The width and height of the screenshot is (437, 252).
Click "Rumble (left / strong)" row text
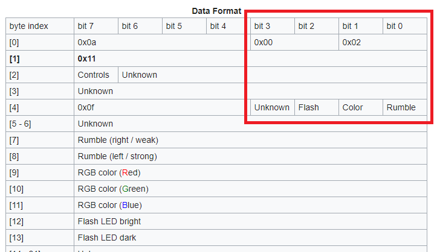(x=117, y=156)
